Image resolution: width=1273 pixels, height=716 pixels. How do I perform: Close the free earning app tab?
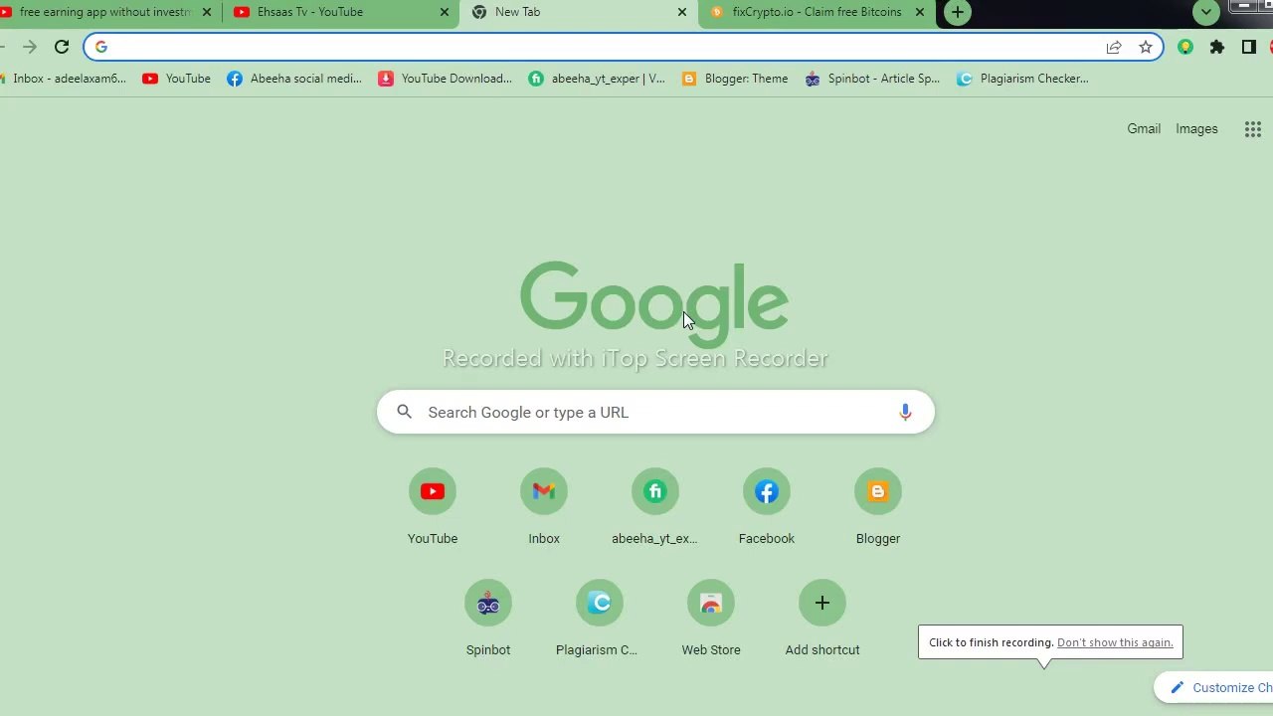(x=207, y=12)
